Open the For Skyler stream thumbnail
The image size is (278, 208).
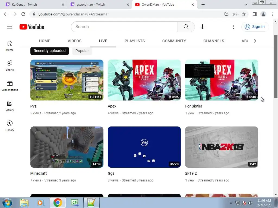point(222,80)
